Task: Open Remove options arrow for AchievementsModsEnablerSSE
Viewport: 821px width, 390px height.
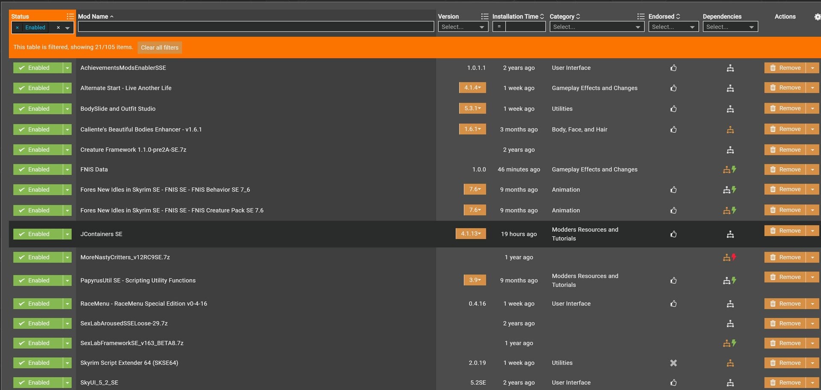Action: tap(812, 68)
